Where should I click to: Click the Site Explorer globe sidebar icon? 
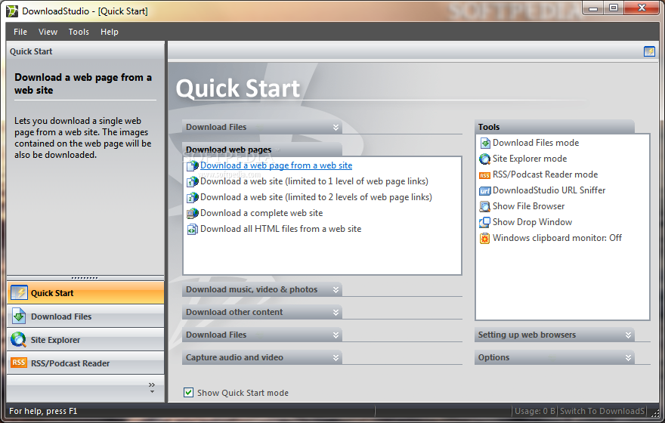[19, 339]
